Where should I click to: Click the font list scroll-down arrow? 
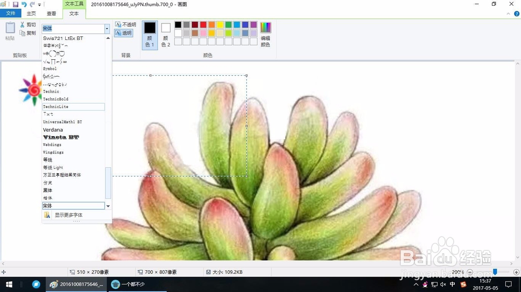tap(108, 206)
